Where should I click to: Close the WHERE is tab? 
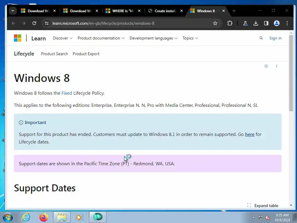tap(139, 11)
